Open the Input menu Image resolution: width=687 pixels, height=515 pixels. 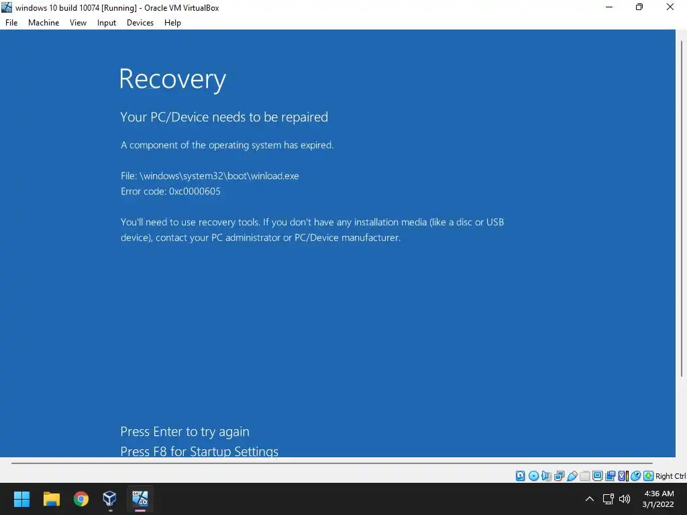tap(107, 23)
